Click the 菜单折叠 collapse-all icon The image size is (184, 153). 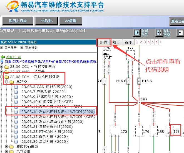coord(22,47)
